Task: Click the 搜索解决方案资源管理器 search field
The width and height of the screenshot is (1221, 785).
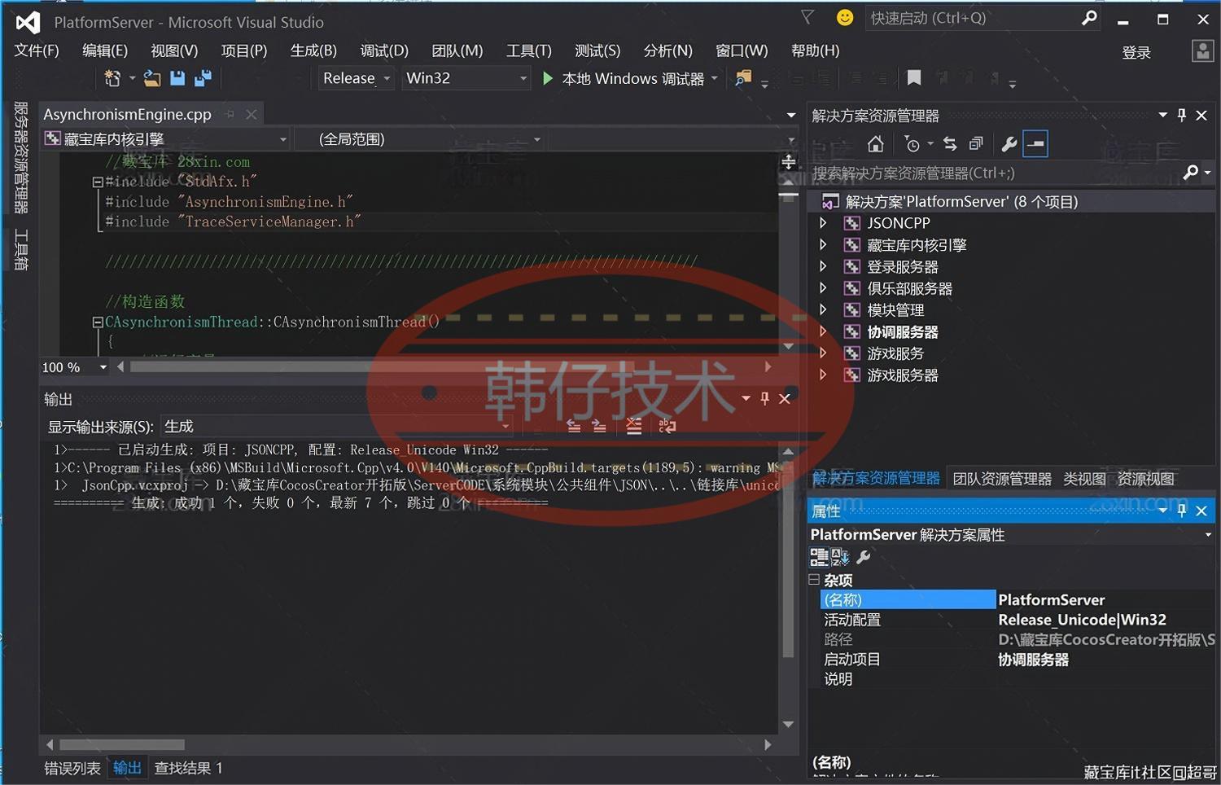Action: 996,173
